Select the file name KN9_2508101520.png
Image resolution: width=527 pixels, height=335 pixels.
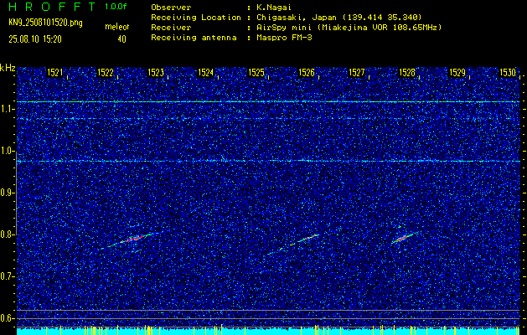point(45,23)
